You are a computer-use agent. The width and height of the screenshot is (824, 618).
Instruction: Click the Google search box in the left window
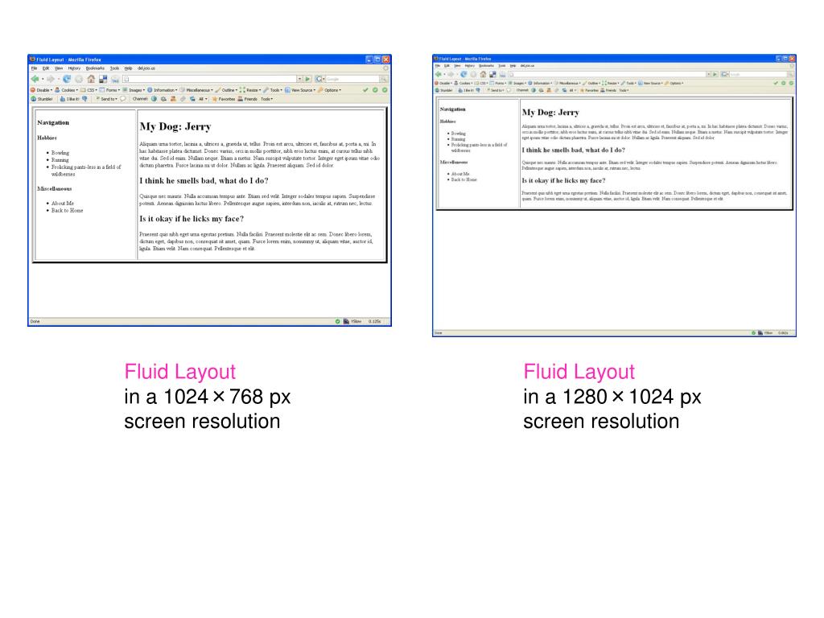pos(352,79)
